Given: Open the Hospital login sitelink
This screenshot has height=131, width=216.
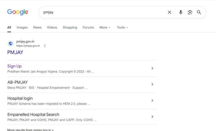Looking at the screenshot, I should 20,98.
